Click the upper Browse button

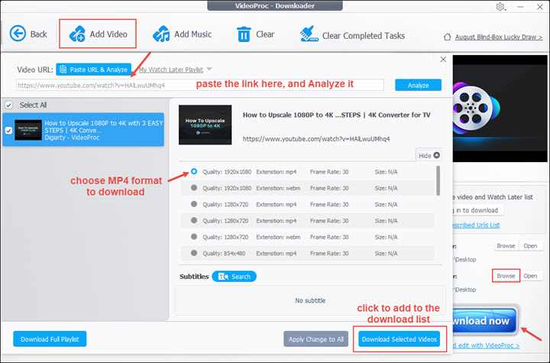[506, 246]
